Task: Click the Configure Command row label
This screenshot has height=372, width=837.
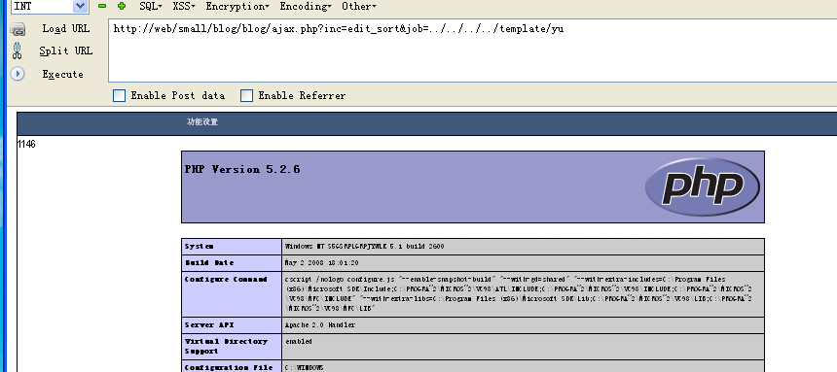Action: coord(226,280)
